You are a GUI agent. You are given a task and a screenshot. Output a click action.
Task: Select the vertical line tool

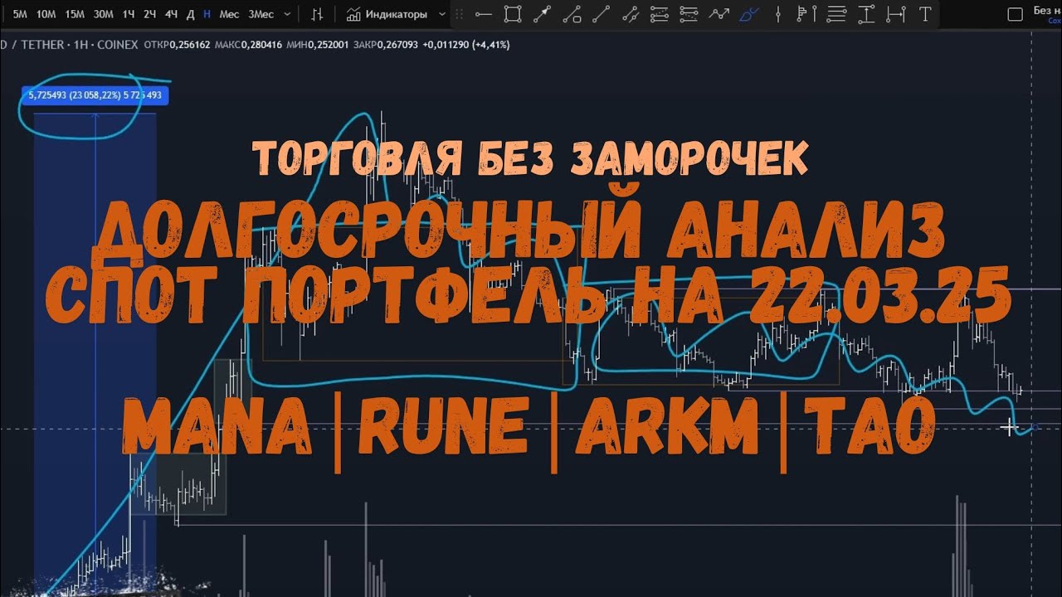[777, 14]
